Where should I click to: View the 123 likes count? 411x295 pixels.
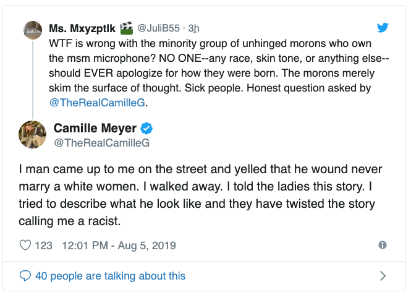click(44, 246)
